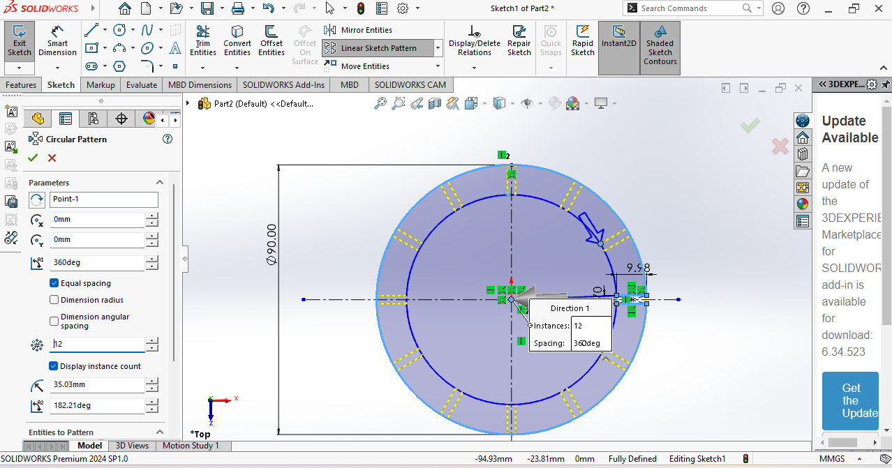Screen dimensions: 892x468
Task: Cancel the Circular Pattern with red X
Action: 52,158
